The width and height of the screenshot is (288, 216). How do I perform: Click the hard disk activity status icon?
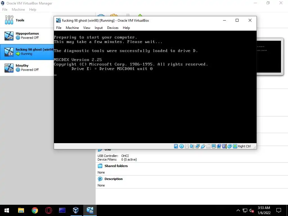coord(176,146)
